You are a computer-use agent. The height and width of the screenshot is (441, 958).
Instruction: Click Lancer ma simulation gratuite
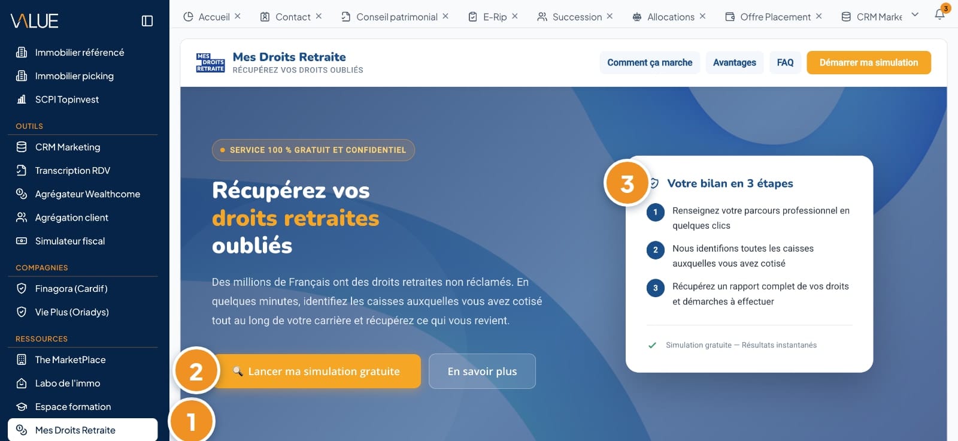point(316,371)
